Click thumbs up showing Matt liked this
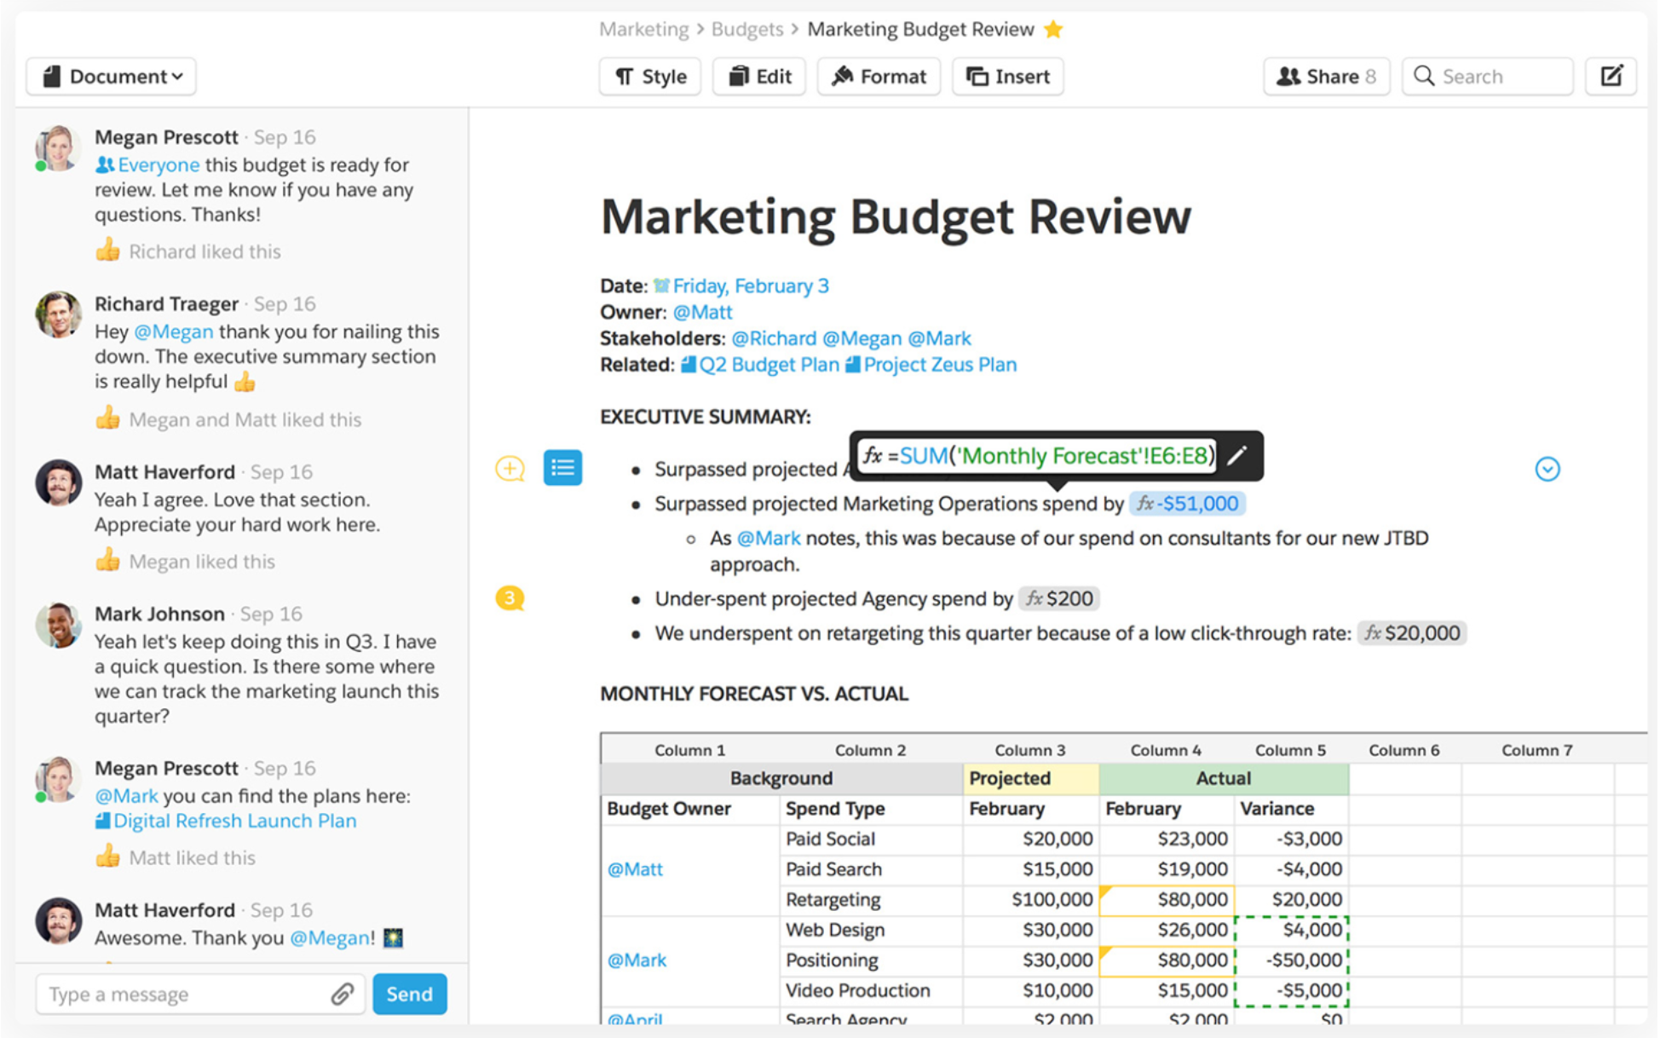 tap(107, 856)
